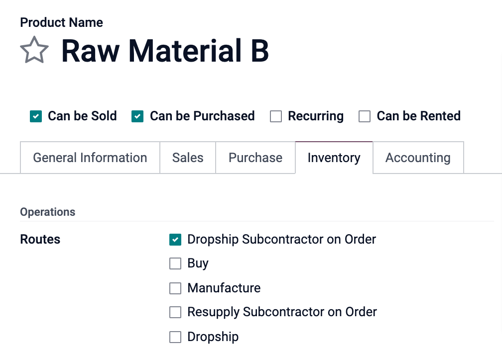The height and width of the screenshot is (351, 502).
Task: Enable the Can be Rented checkbox
Action: (365, 116)
